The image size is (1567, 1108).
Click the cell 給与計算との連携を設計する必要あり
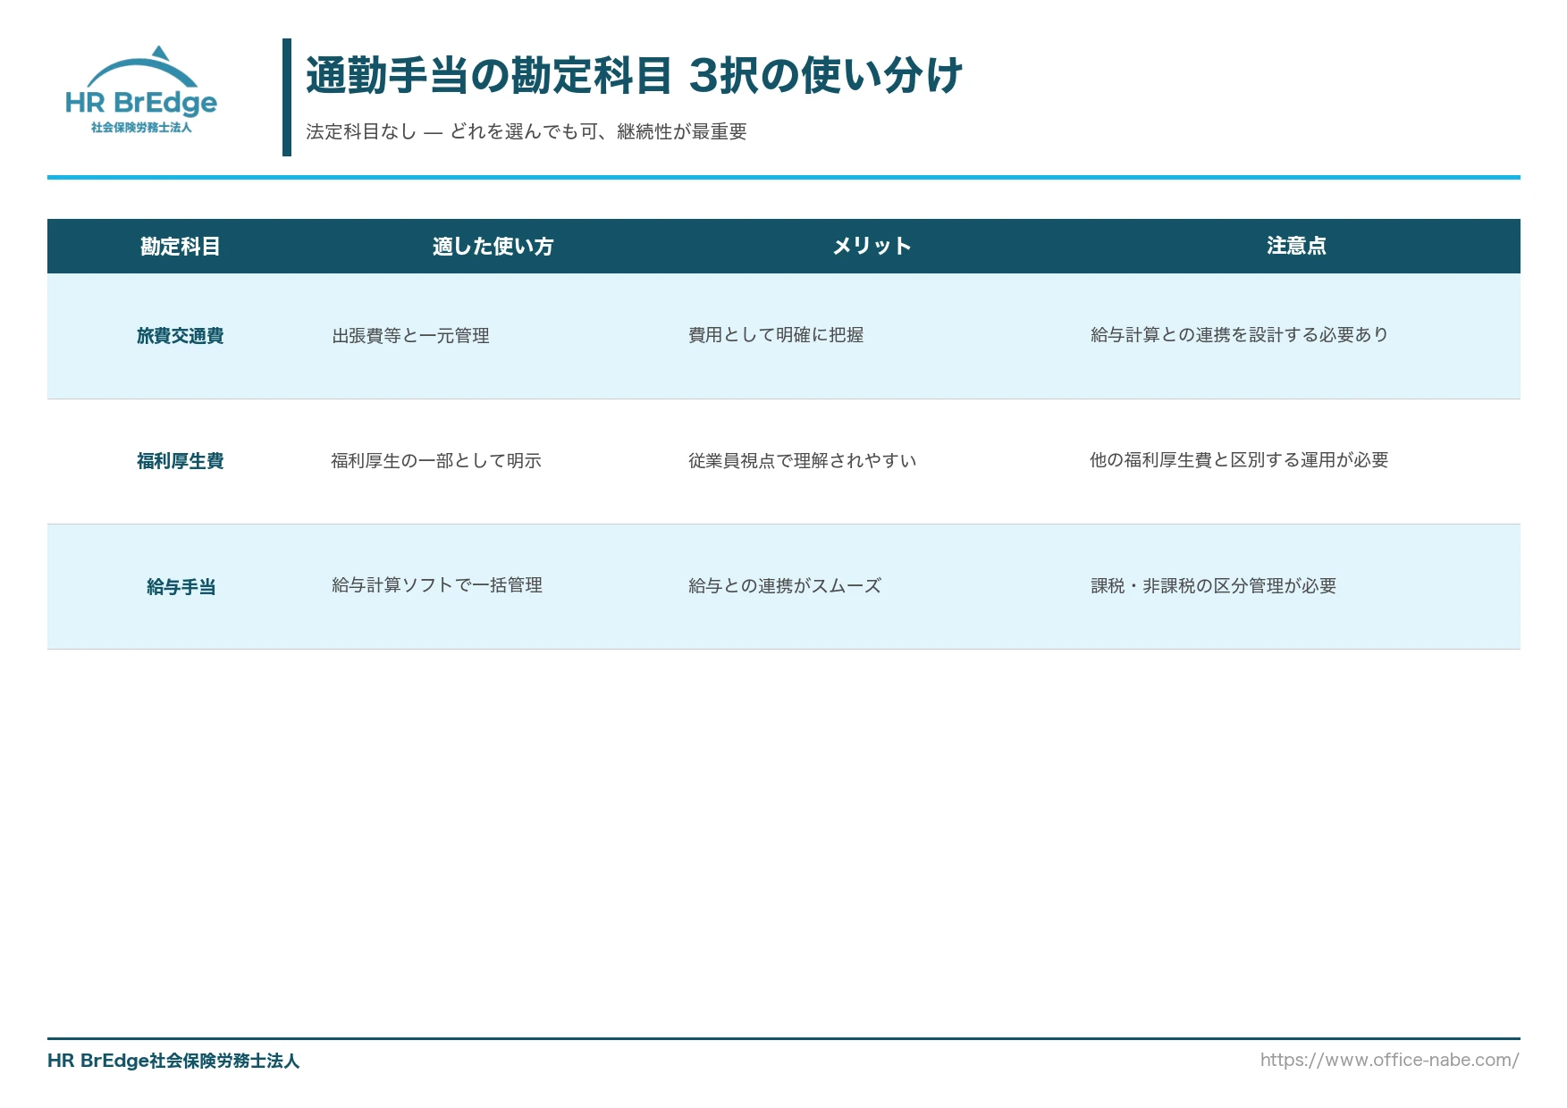1239,335
